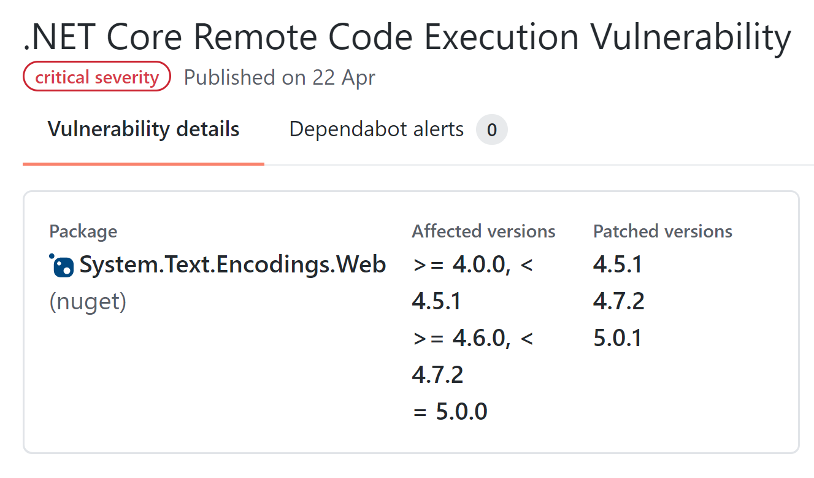Click the Affected versions column header
Viewport: 814px width, 478px height.
tap(483, 231)
